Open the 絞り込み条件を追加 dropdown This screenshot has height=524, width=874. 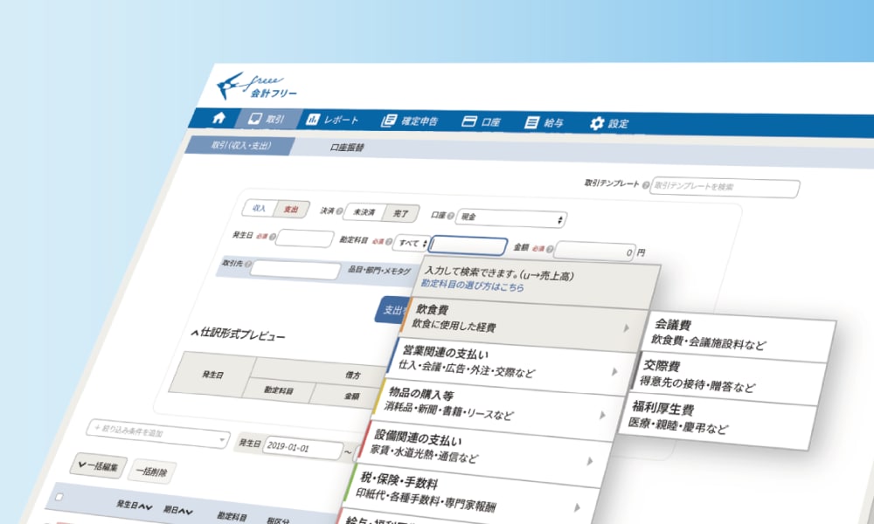point(158,432)
